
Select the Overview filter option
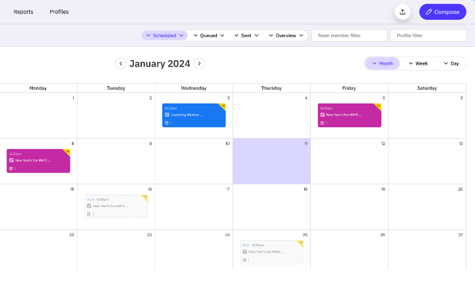click(286, 36)
